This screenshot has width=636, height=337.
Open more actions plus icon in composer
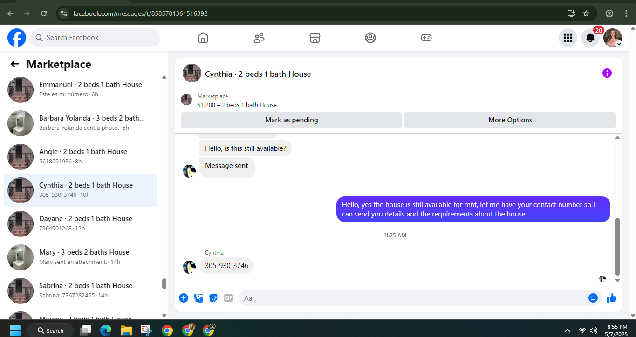point(184,298)
